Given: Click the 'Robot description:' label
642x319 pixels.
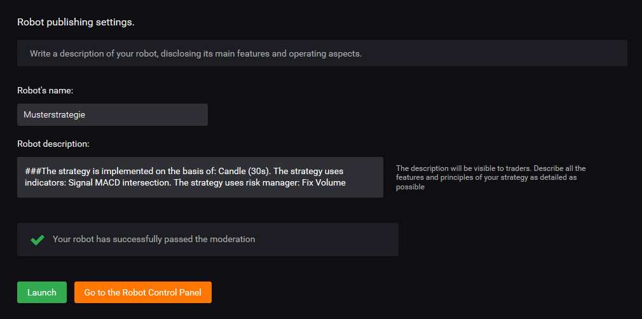Looking at the screenshot, I should point(53,144).
